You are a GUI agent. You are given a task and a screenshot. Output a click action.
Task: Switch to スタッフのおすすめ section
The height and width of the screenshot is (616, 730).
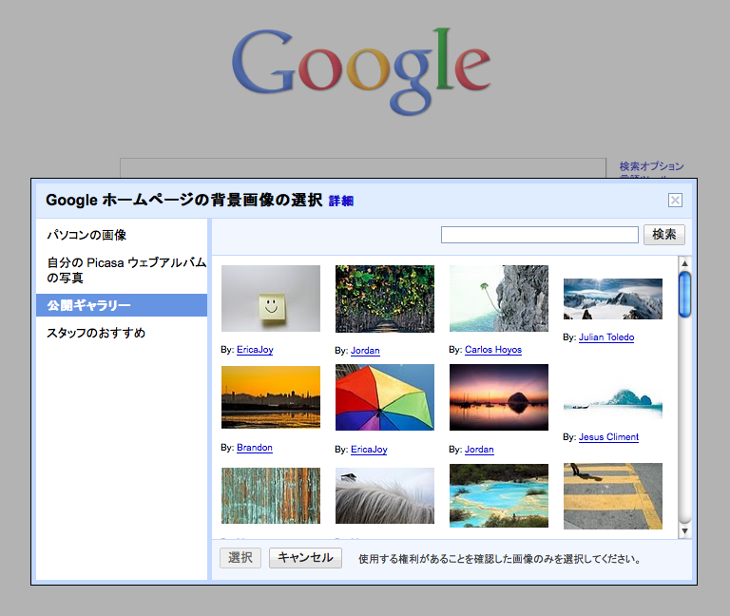click(96, 333)
